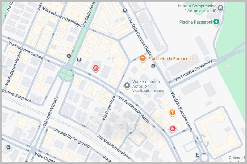The image size is (247, 164).
Task: Click red pharmacy marker near Via Ermanno Carlotto
Action: pyautogui.click(x=96, y=68)
